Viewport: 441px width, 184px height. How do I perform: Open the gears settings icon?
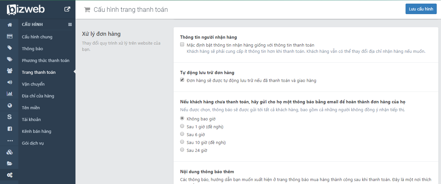pos(10,175)
